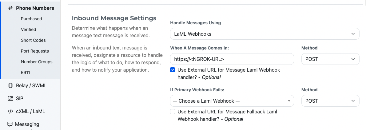Open the Handle Messages Using dropdown
366x130 pixels.
point(265,34)
